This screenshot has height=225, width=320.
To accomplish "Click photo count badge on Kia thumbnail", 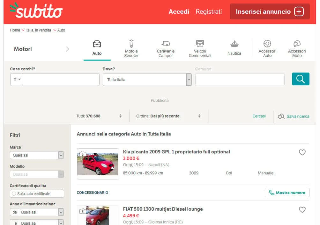I will point(82,154).
